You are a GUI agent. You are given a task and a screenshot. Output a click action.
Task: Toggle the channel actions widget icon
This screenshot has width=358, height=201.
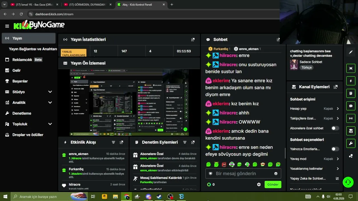[351, 131]
